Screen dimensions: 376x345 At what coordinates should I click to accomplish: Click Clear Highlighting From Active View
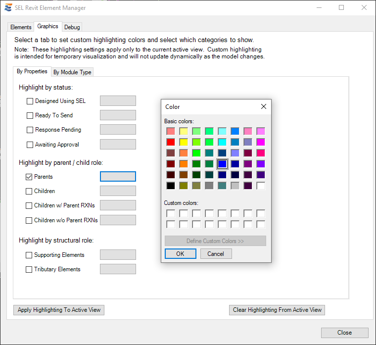277,310
